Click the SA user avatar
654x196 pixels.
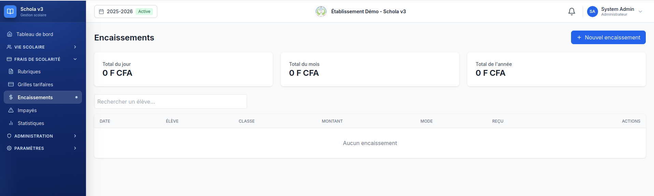[x=592, y=12]
